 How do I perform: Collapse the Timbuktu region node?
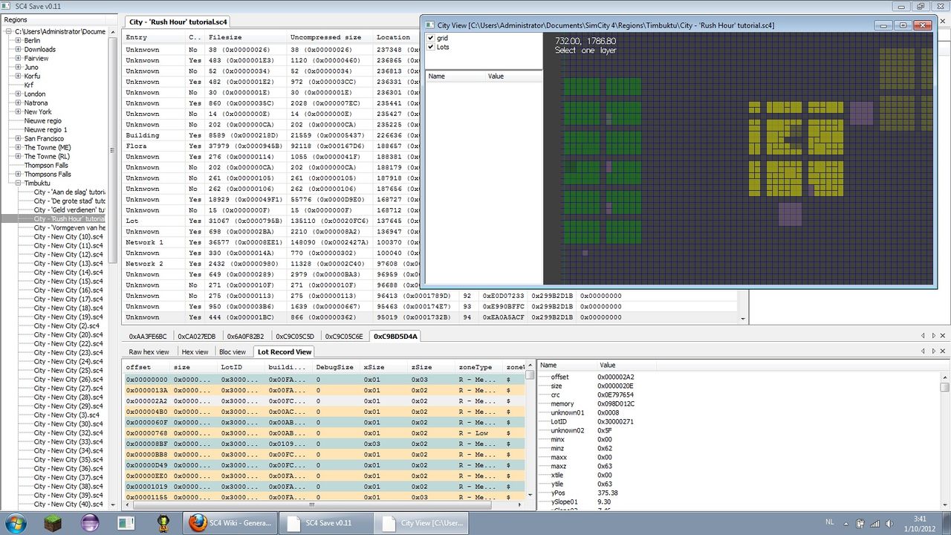tap(19, 183)
